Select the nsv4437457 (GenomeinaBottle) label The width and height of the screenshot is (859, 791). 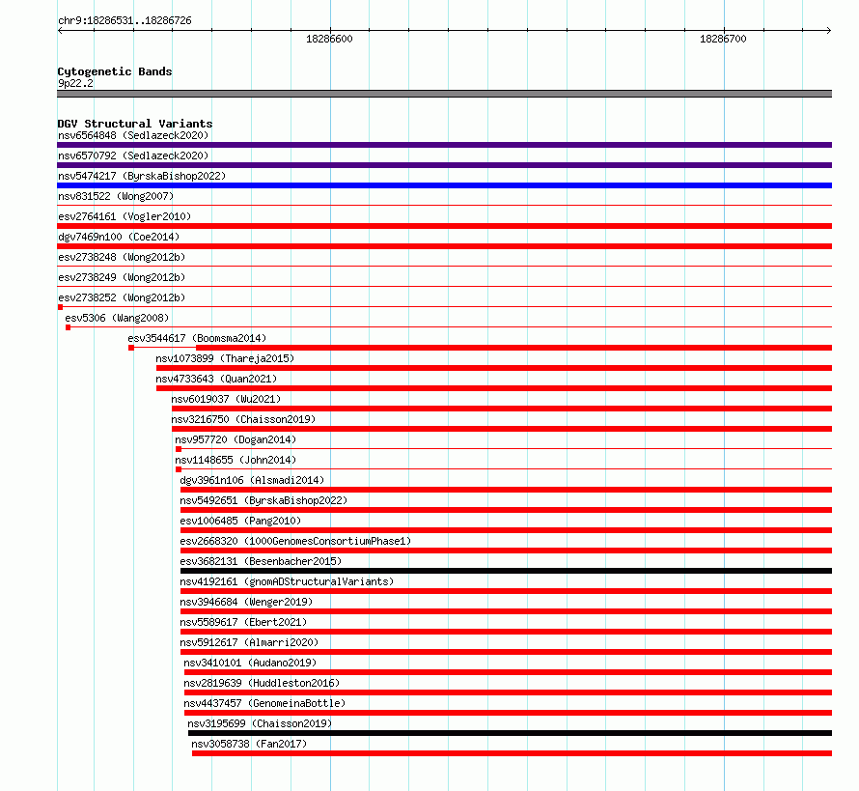click(264, 703)
